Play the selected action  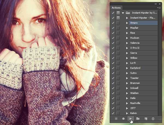click(131, 119)
